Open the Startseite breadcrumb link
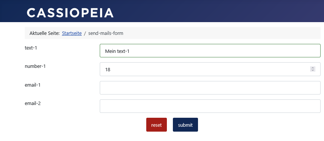324x141 pixels. pyautogui.click(x=72, y=33)
